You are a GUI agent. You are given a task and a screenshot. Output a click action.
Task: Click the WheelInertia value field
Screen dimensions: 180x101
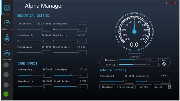coord(47,41)
